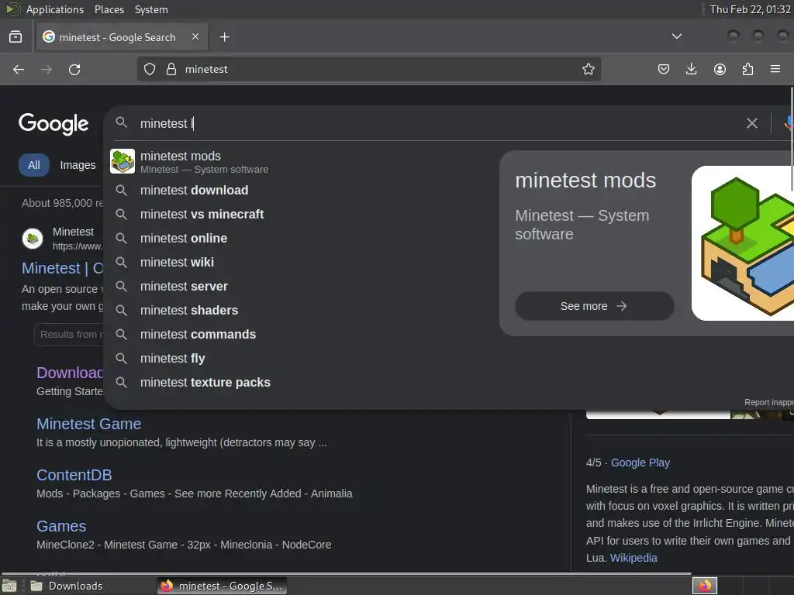
Task: Open the Google Play link
Action: click(x=640, y=463)
